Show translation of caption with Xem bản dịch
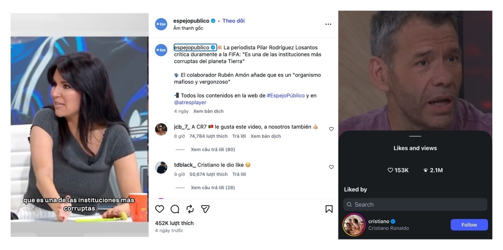Viewport: 503px width, 250px height. [209, 111]
